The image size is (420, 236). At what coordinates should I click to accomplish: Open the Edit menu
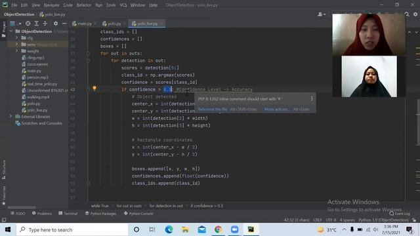click(24, 5)
